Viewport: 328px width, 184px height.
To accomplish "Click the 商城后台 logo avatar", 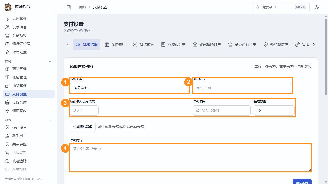I will click(x=8, y=7).
